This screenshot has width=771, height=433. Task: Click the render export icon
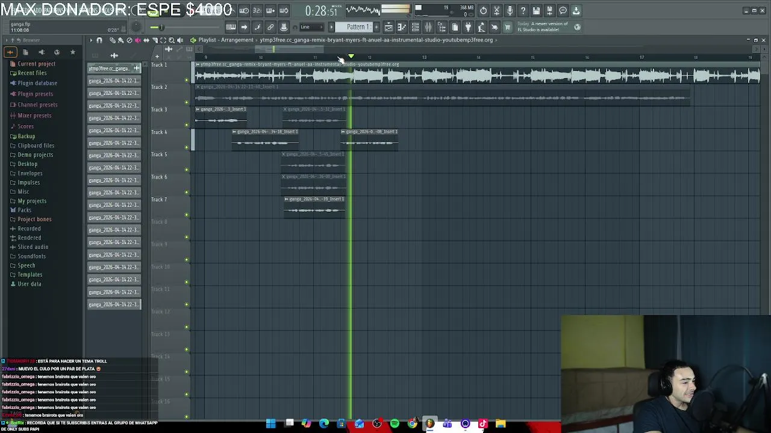point(549,11)
